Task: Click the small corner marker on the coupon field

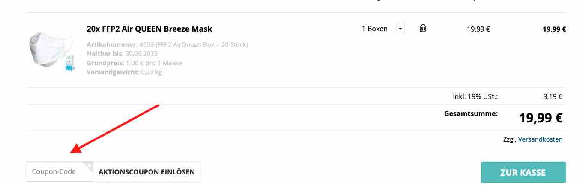Action: point(90,165)
